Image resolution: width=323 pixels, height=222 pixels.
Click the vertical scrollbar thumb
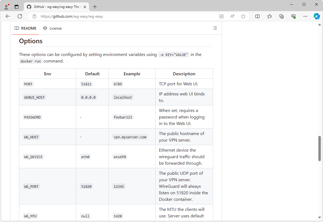pos(319,148)
